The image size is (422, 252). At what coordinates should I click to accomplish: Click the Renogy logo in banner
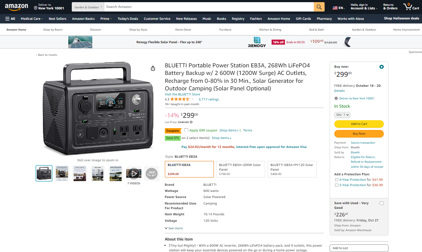257,42
